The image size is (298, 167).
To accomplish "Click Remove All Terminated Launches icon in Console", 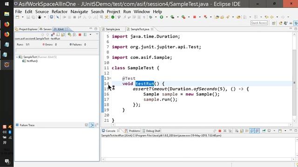I will click(x=230, y=131).
